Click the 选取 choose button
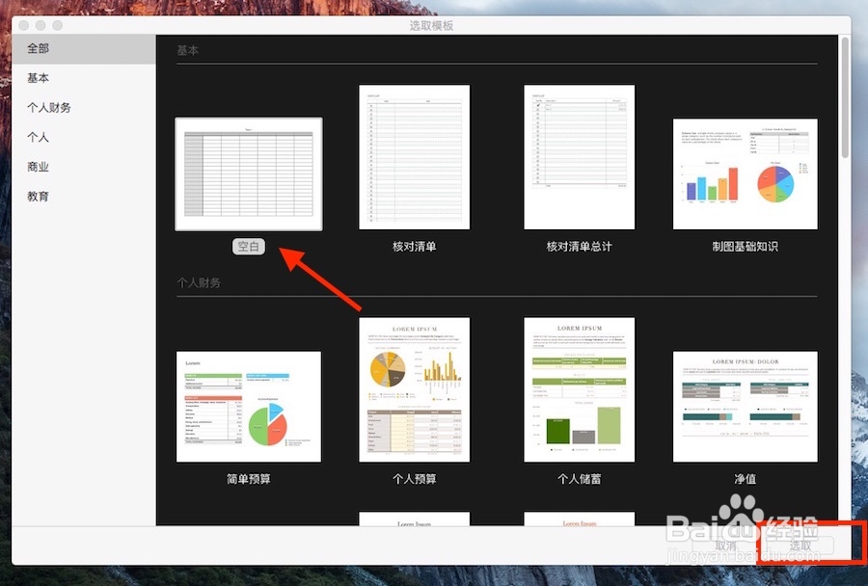This screenshot has width=868, height=586. 800,546
